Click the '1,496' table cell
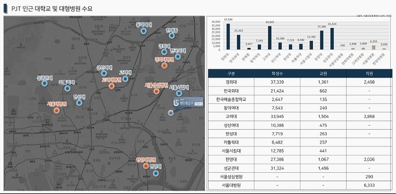This screenshot has width=396, height=194. pyautogui.click(x=323, y=168)
